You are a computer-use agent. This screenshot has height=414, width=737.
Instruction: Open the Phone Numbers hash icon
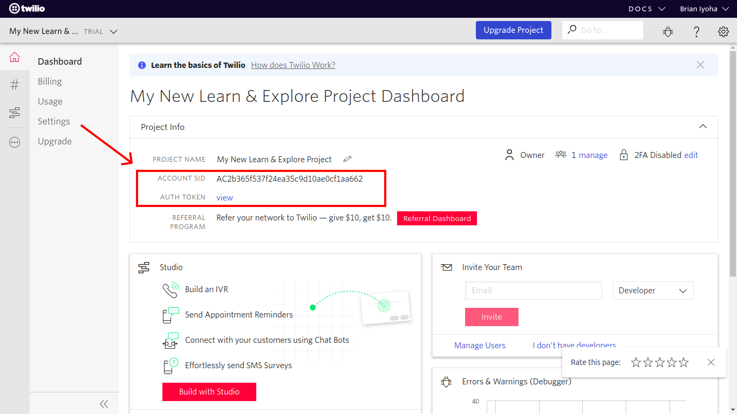(x=15, y=85)
